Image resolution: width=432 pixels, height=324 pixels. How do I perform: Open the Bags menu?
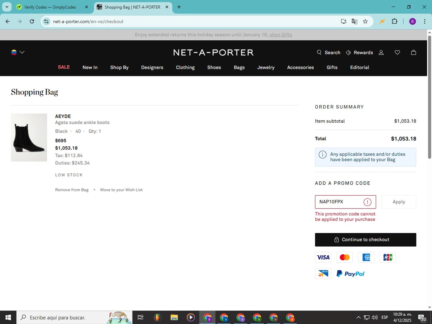pos(239,67)
